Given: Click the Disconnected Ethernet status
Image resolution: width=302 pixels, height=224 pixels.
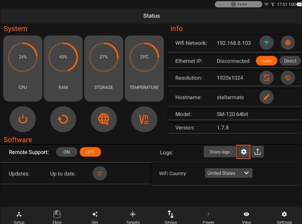Looking at the screenshot, I should pyautogui.click(x=233, y=61).
